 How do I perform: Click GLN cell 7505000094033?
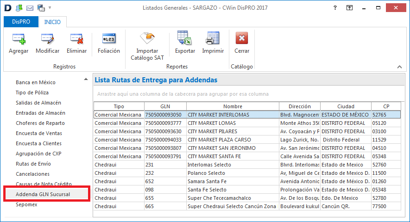click(x=165, y=140)
